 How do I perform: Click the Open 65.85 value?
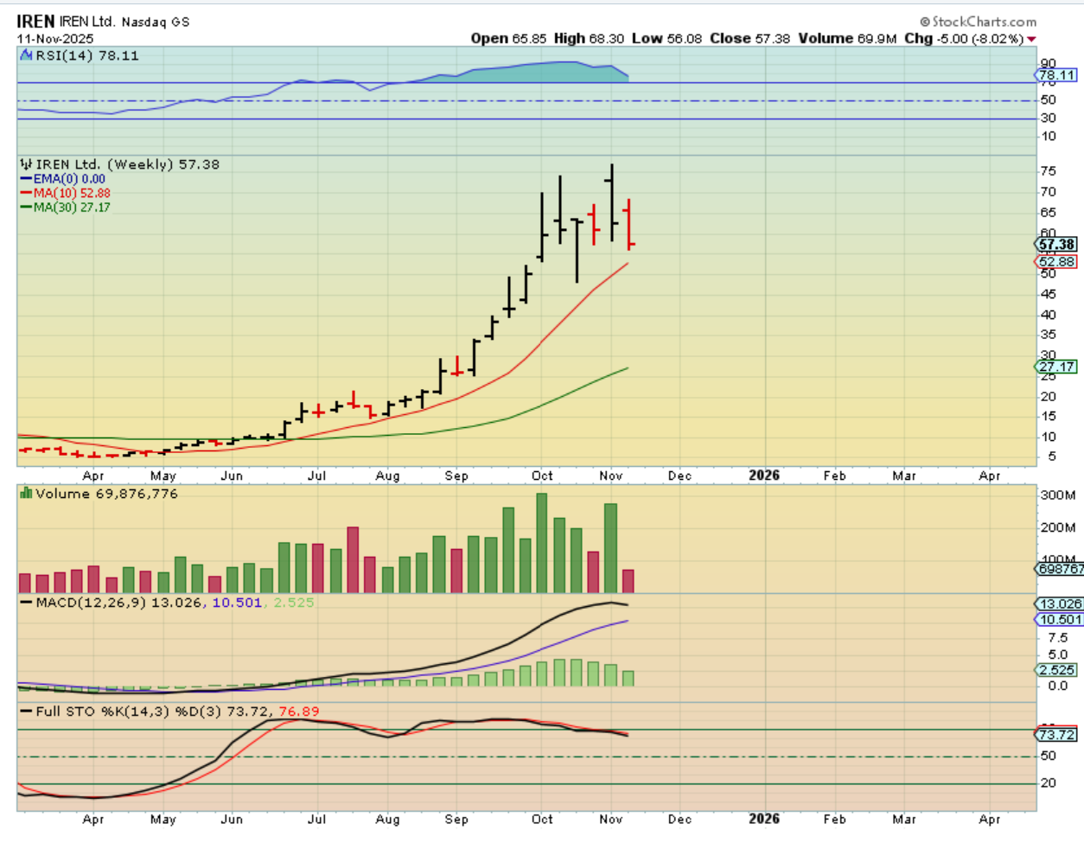click(510, 39)
